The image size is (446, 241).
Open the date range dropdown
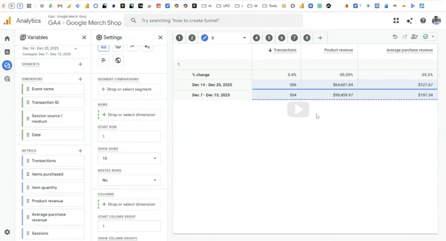click(75, 49)
